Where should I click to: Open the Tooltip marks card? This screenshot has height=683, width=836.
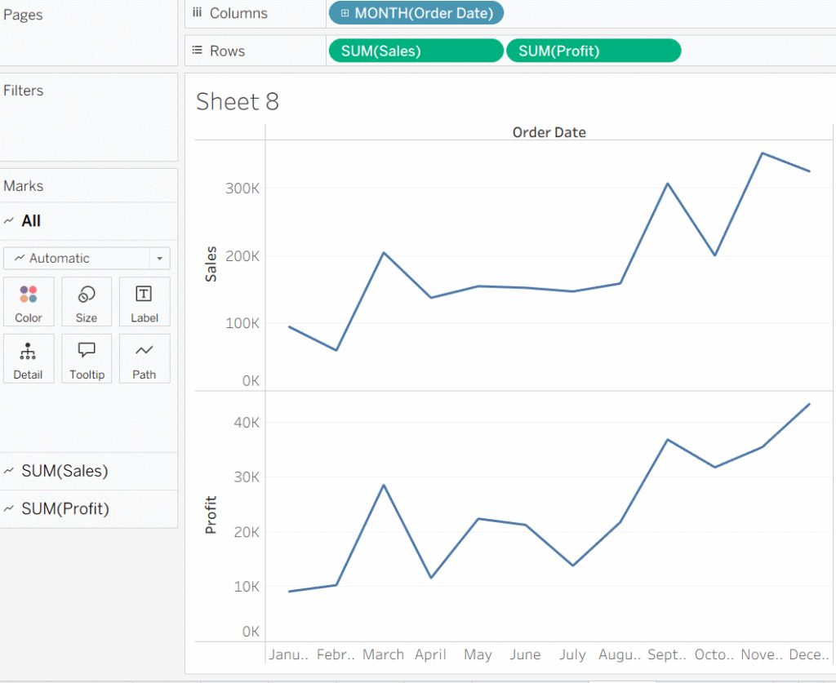tap(87, 359)
